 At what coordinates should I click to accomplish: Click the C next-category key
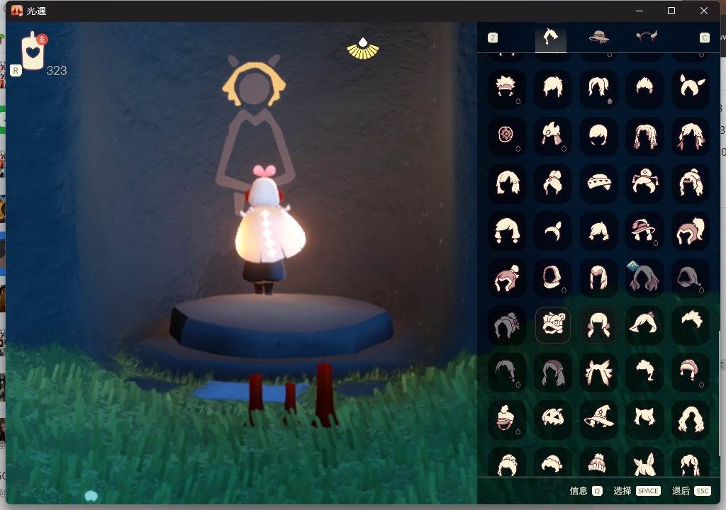click(704, 38)
